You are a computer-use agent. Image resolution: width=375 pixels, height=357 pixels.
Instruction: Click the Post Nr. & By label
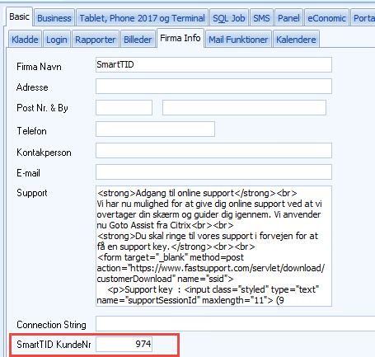point(42,108)
